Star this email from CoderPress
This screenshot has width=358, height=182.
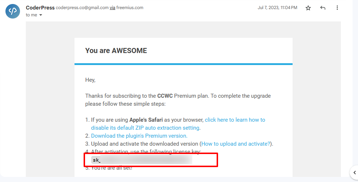[308, 8]
